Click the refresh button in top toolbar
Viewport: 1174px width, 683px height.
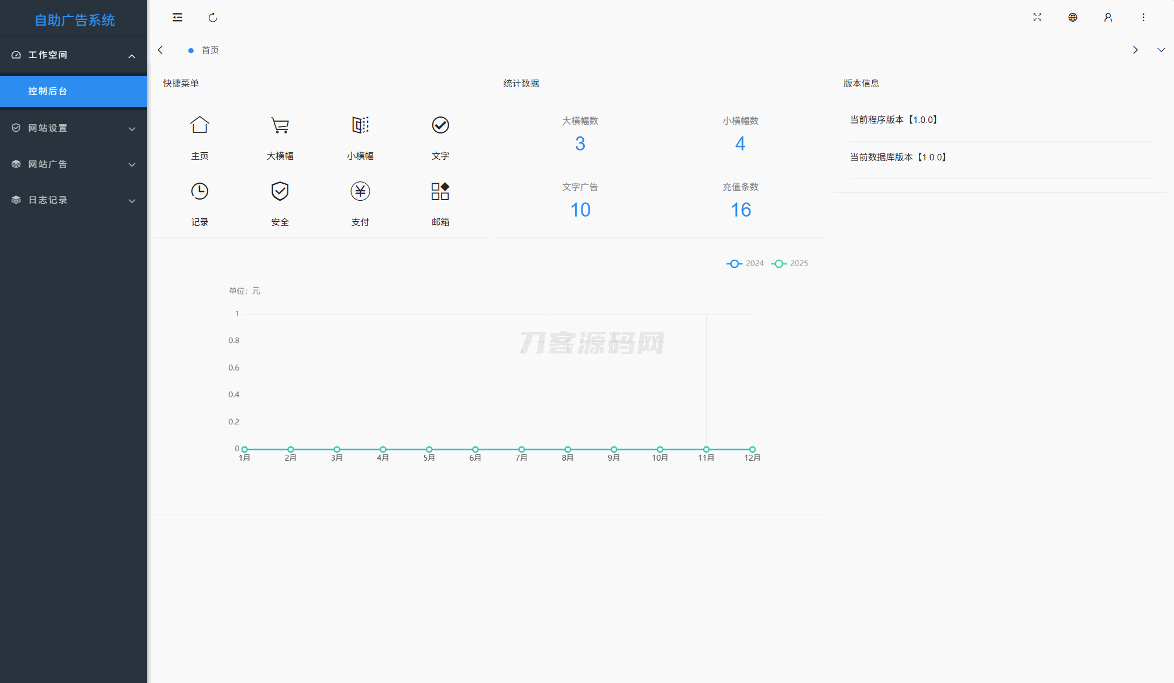click(213, 18)
